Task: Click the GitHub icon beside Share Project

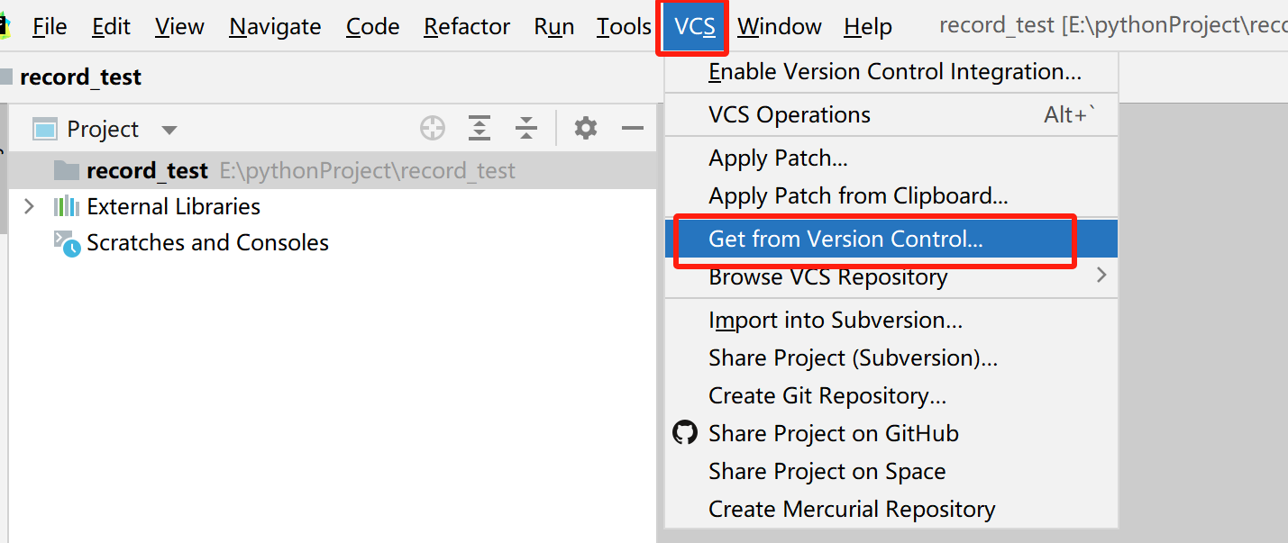Action: 685,433
